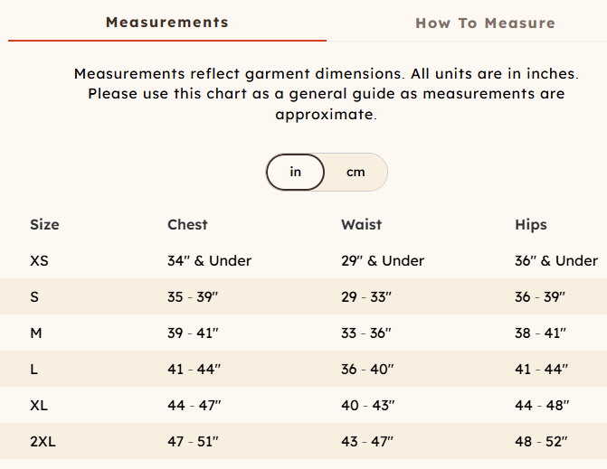Select the S size row label

(34, 296)
